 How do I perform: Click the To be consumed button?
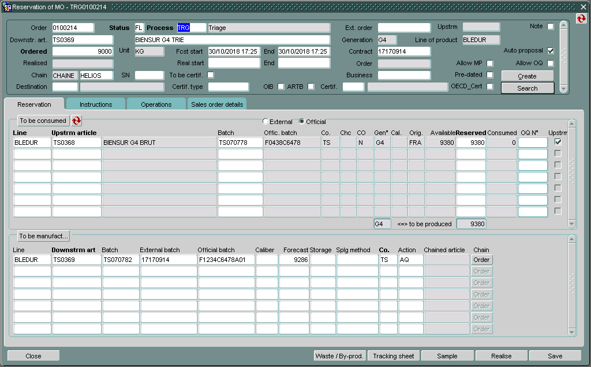pyautogui.click(x=43, y=121)
